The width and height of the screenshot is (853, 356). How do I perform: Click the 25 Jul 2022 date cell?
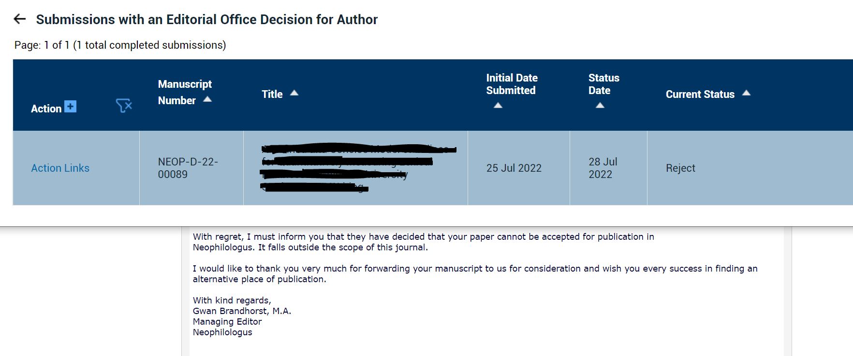pyautogui.click(x=514, y=168)
